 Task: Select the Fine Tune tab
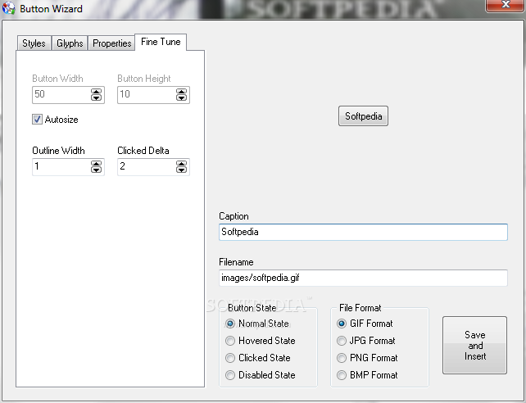161,42
